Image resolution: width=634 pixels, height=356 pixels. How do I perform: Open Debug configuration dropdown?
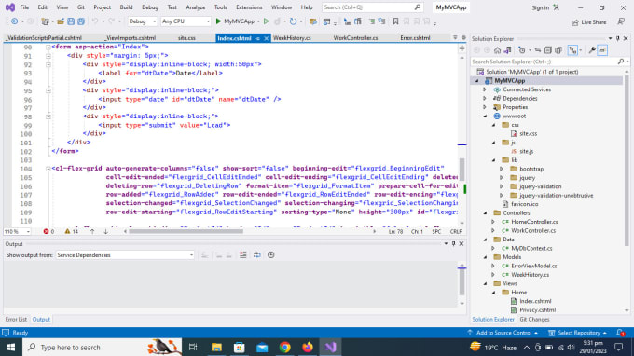(143, 21)
